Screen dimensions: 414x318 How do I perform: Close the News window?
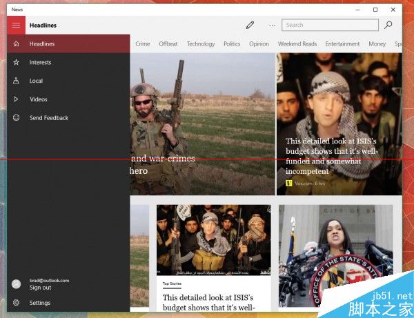pos(393,10)
